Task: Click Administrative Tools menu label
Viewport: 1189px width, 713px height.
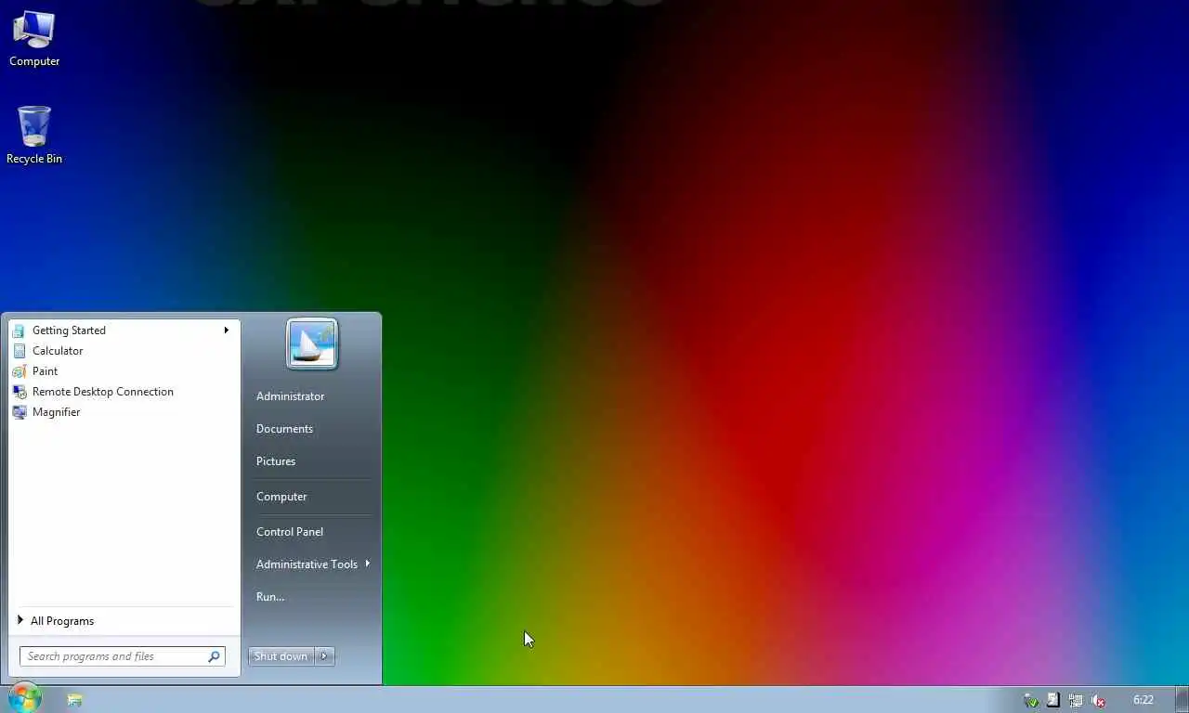Action: pos(307,564)
